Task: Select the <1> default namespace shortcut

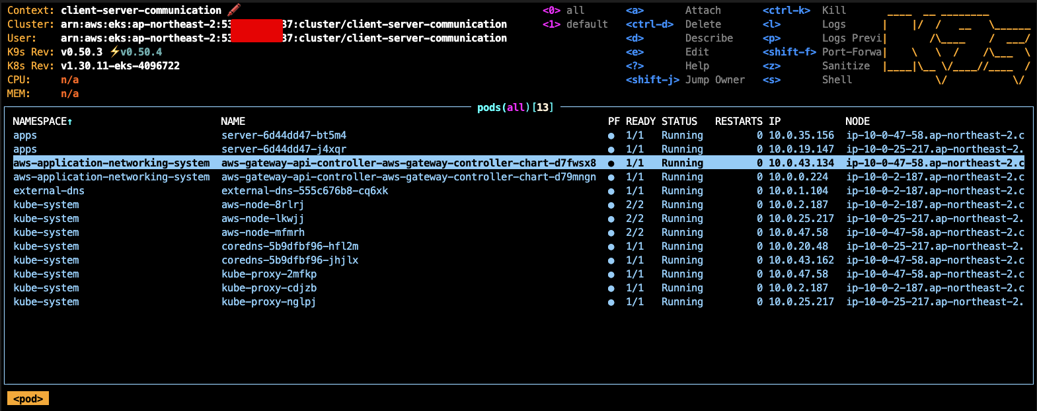Action: coord(575,24)
